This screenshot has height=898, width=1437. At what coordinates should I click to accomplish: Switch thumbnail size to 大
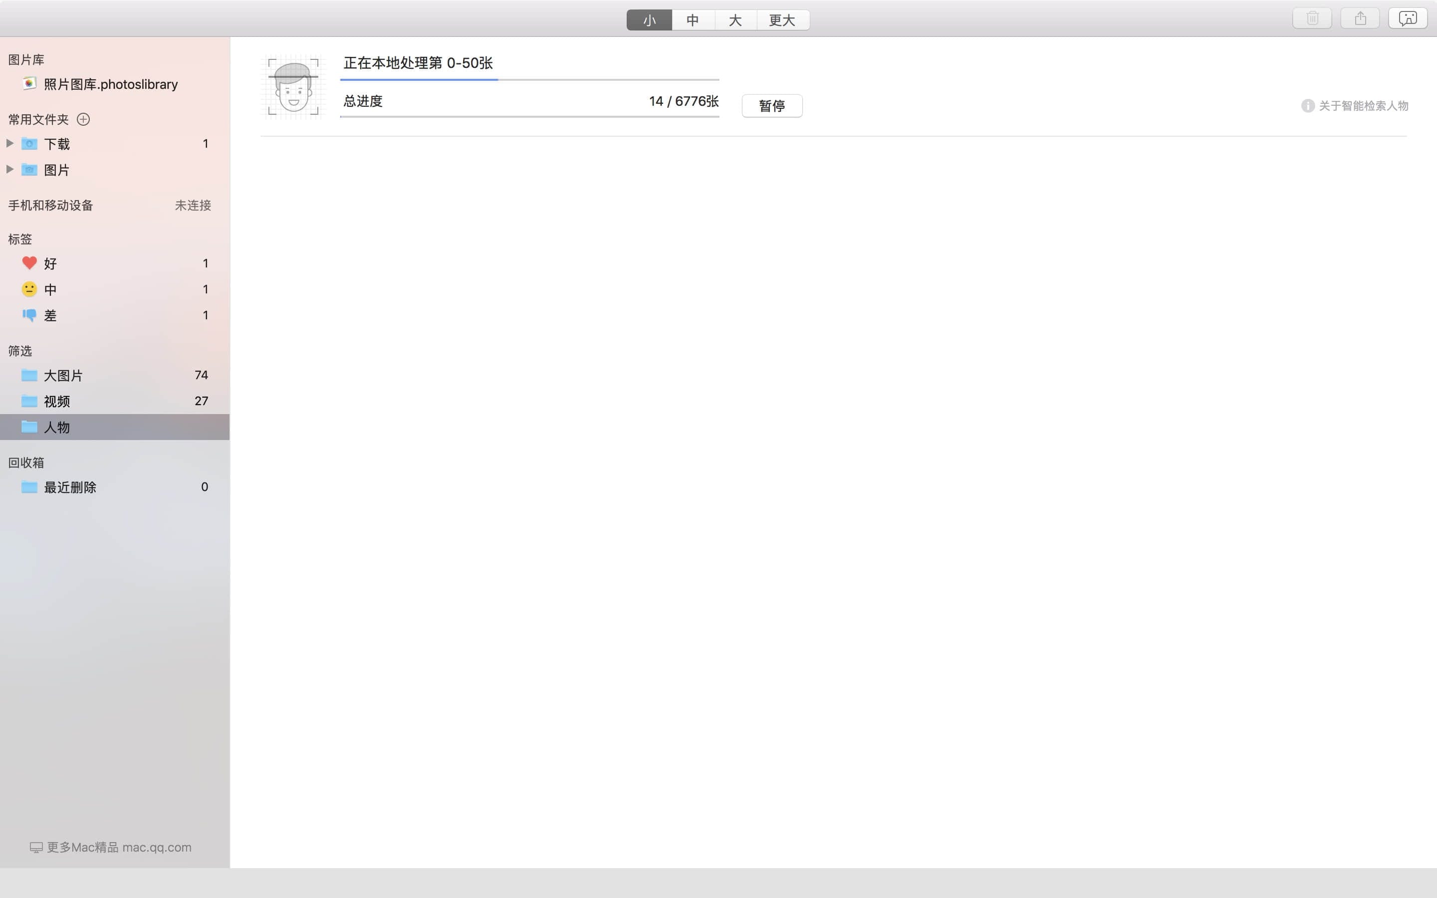735,19
